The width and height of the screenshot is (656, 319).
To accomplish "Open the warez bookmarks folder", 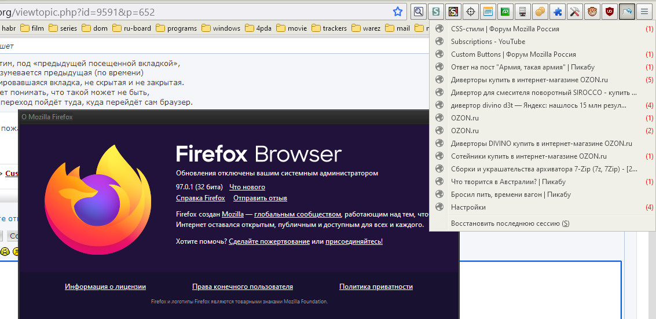I will [367, 28].
